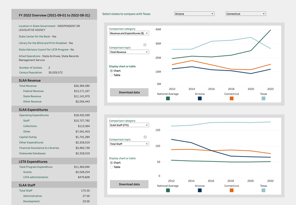This screenshot has width=296, height=205.
Task: Click the FY 2022 Overview header
Action: click(x=54, y=15)
